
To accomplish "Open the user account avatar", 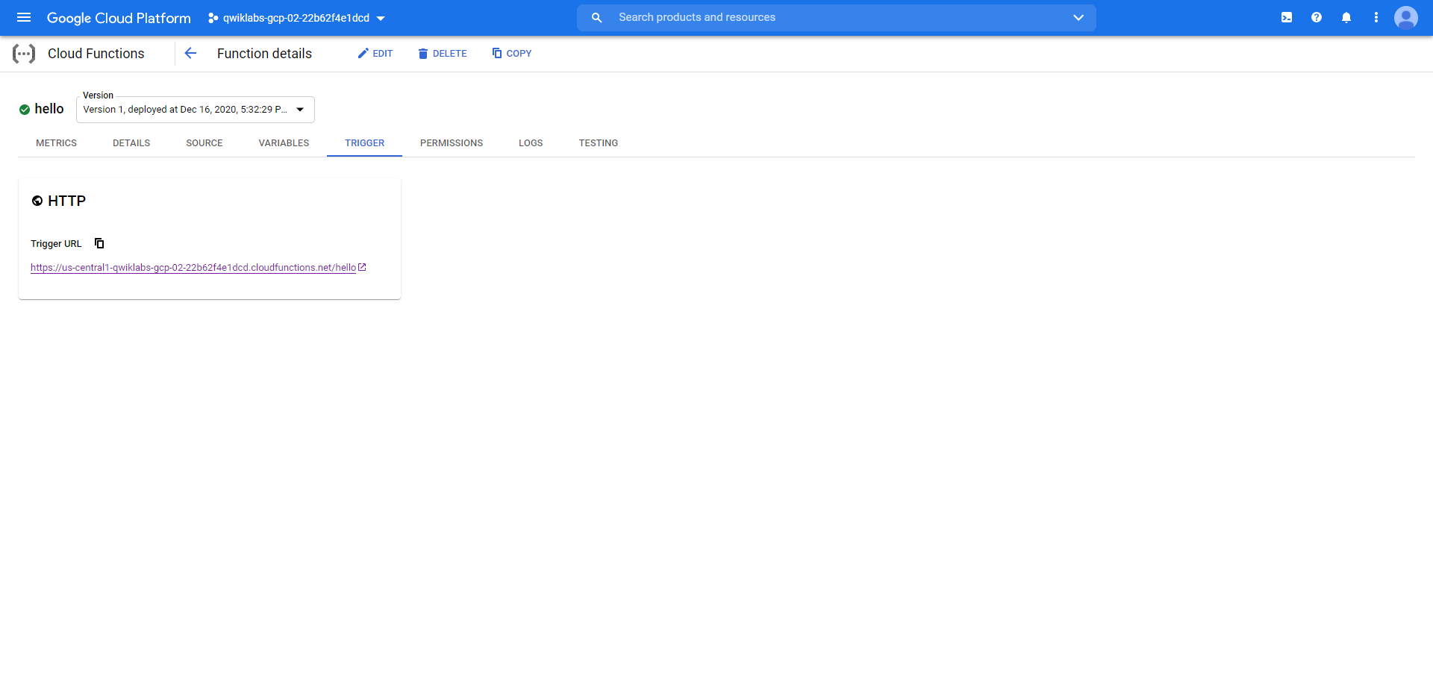I will 1406,17.
